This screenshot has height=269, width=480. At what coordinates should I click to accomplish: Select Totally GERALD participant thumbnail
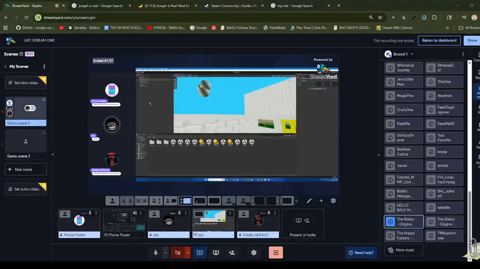[x=258, y=224]
